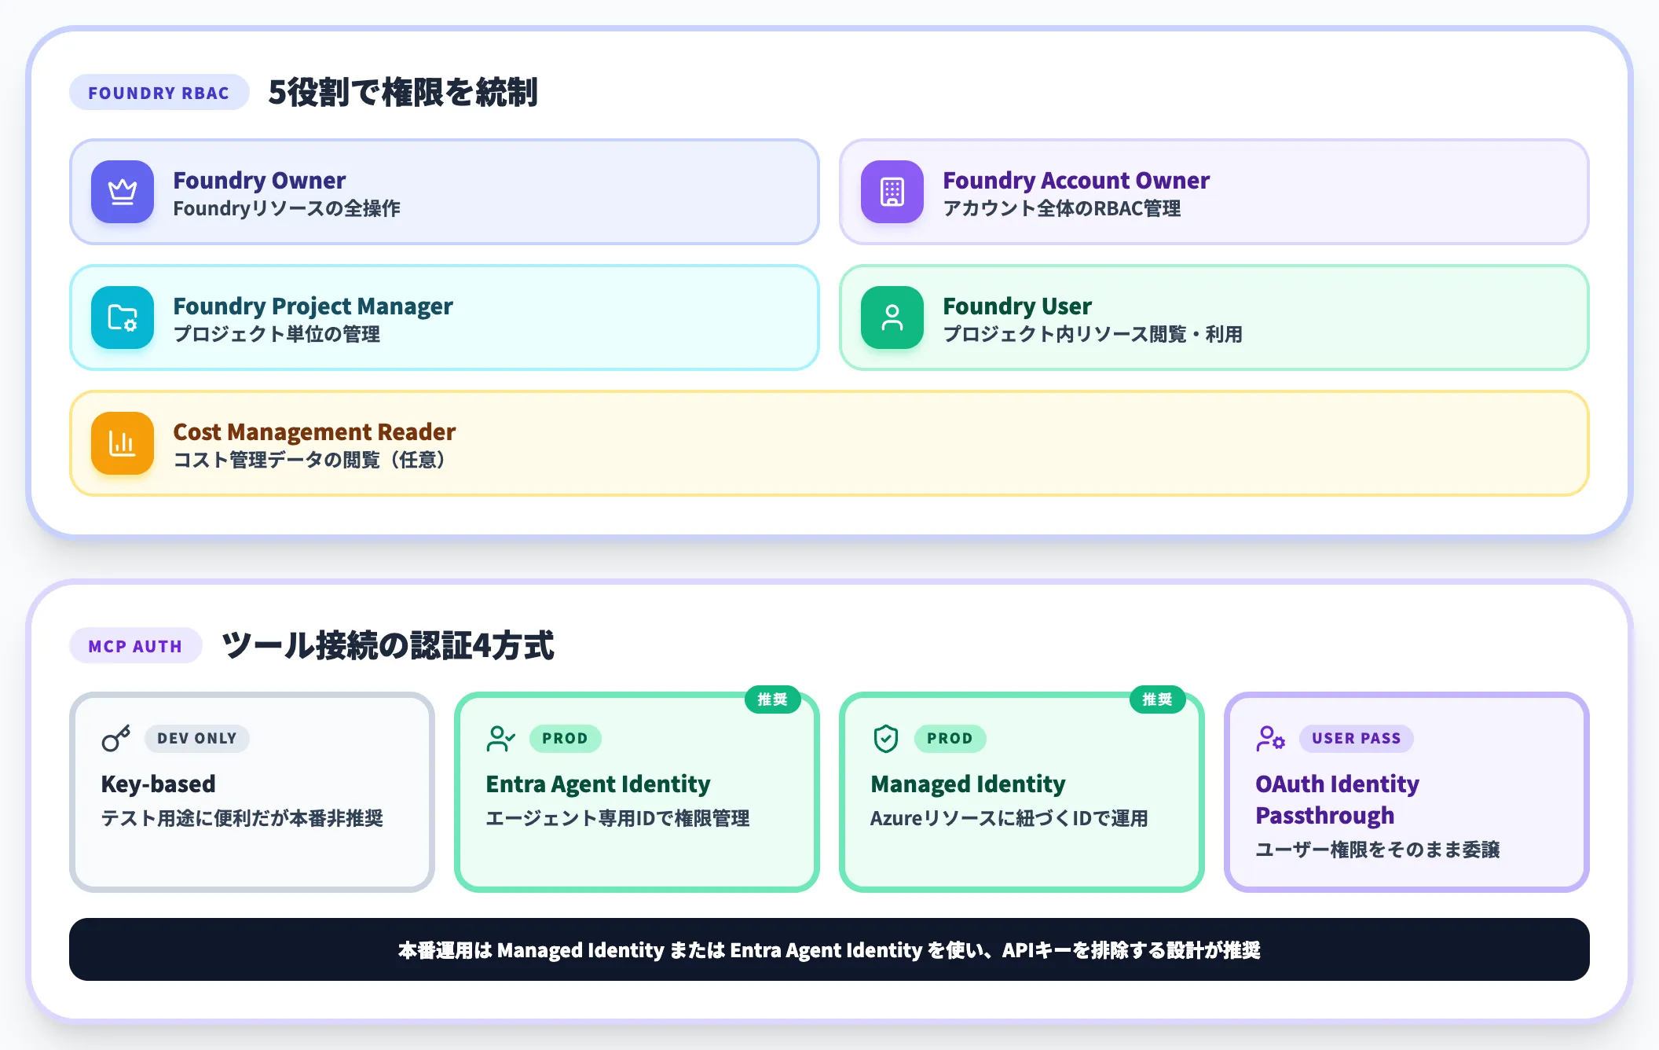Screen dimensions: 1659x1050
Task: Select the FOUNDRY RBAC tag
Action: [159, 93]
